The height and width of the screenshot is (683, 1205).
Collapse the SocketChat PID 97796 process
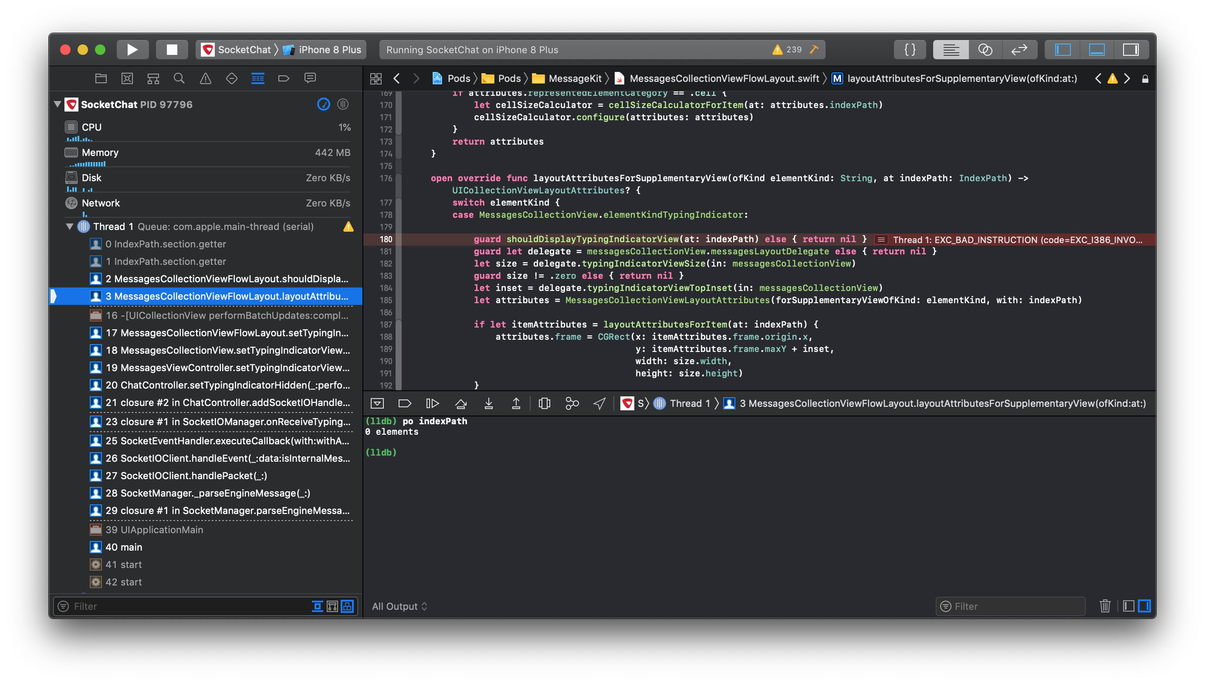(57, 104)
